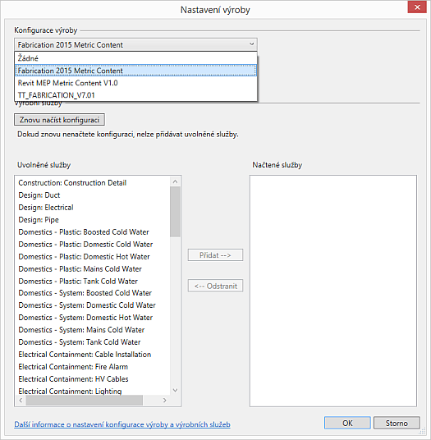Select Construction: Construction Detail service
This screenshot has width=431, height=440.
pyautogui.click(x=72, y=183)
